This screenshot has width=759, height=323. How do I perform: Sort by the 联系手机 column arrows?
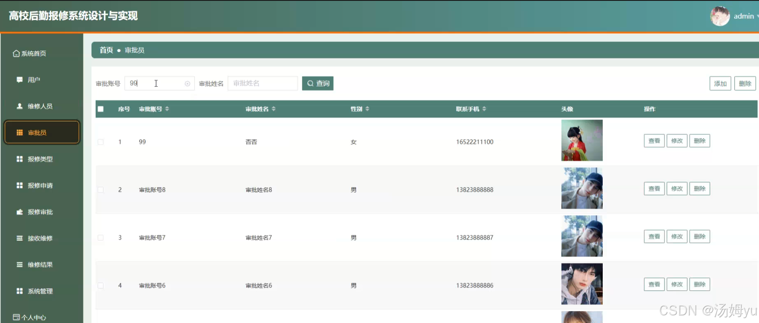(x=484, y=109)
